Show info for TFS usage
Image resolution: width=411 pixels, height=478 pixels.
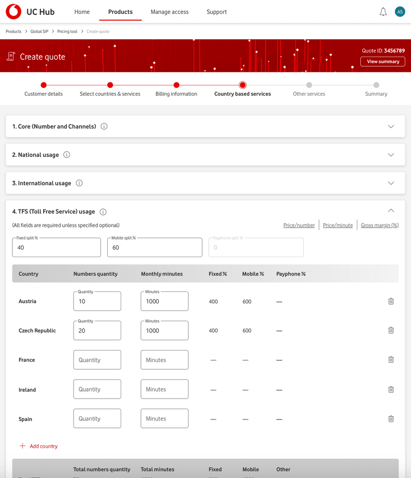103,211
